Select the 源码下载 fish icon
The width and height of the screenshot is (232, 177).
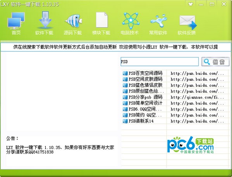coord(73,20)
